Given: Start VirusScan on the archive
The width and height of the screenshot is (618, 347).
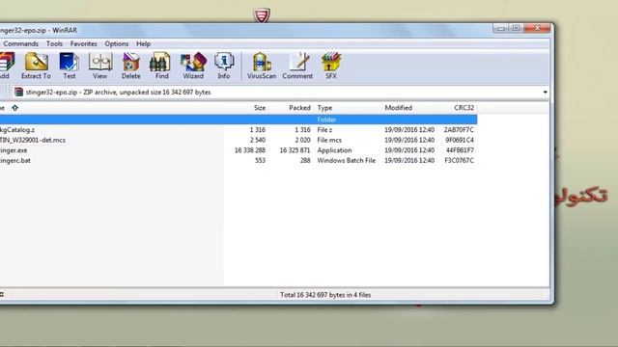Looking at the screenshot, I should click(x=262, y=66).
